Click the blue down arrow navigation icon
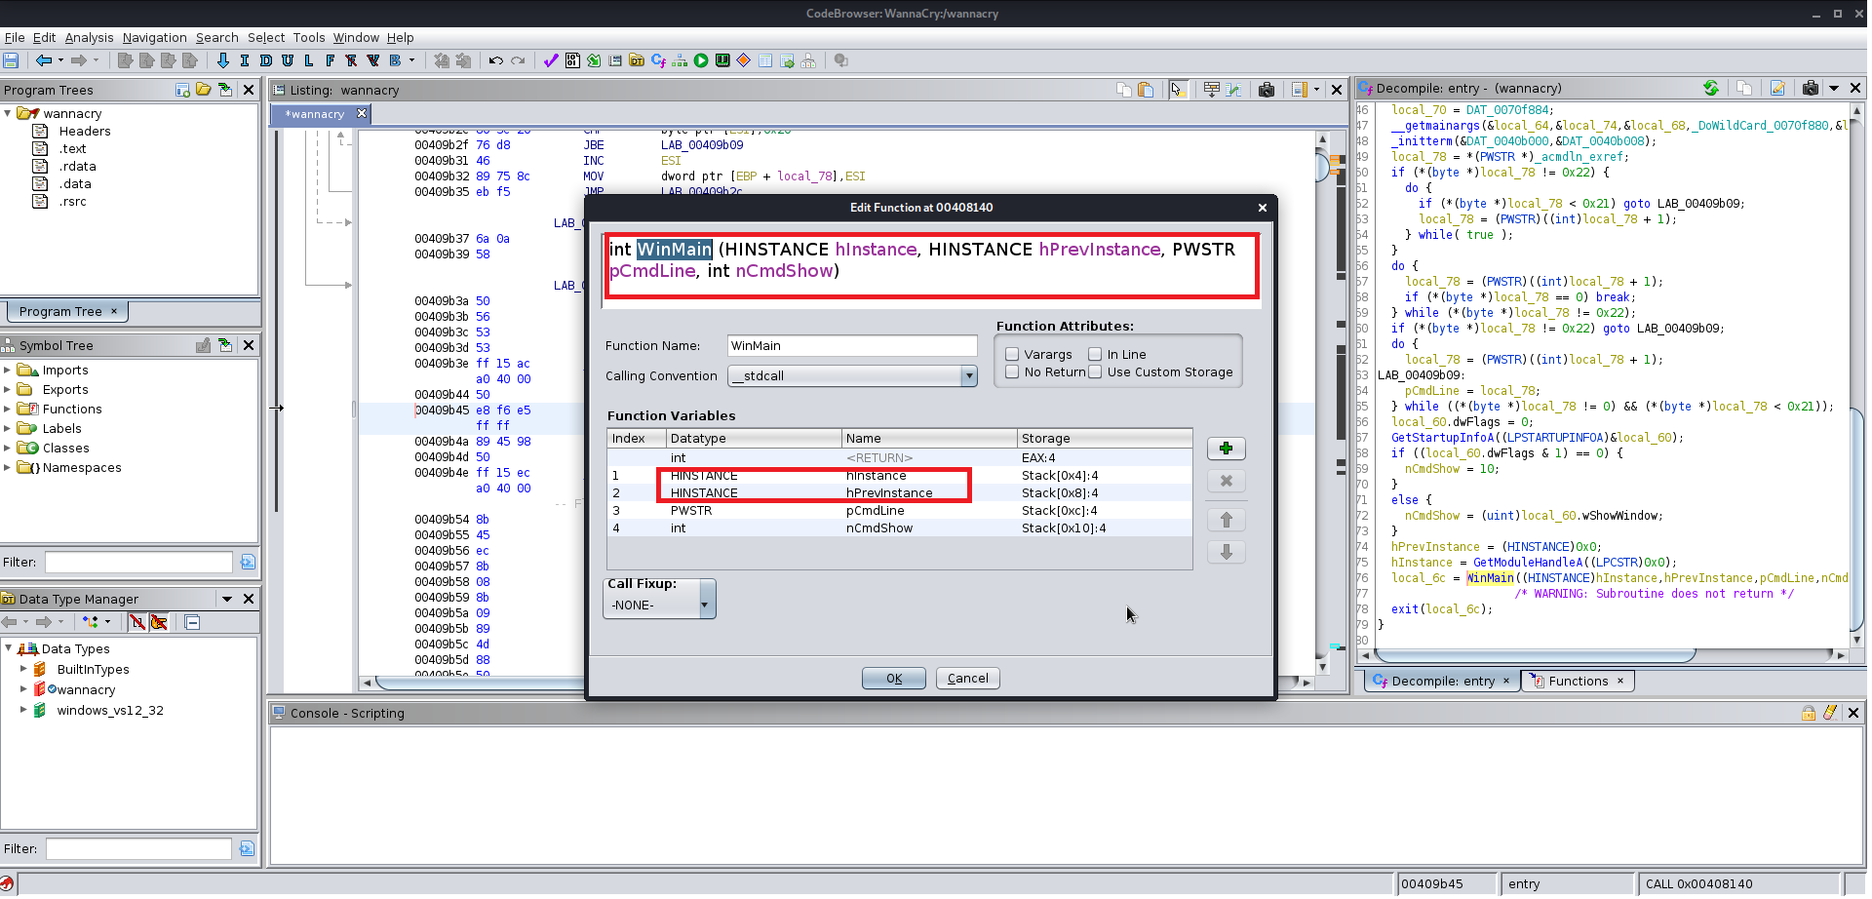Viewport: 1872px width, 899px height. click(222, 60)
